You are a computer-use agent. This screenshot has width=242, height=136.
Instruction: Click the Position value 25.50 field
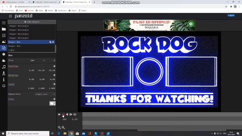(51, 70)
